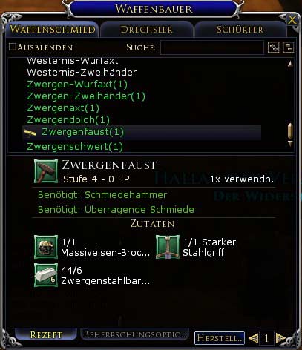The width and height of the screenshot is (302, 350).
Task: Click the recipe list scrollbar down arrow
Action: point(290,143)
